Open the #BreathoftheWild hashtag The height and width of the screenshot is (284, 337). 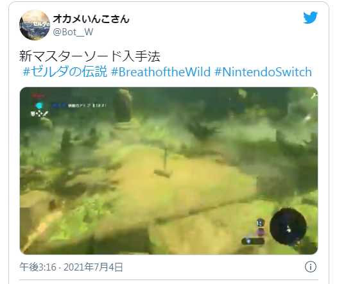click(x=160, y=72)
